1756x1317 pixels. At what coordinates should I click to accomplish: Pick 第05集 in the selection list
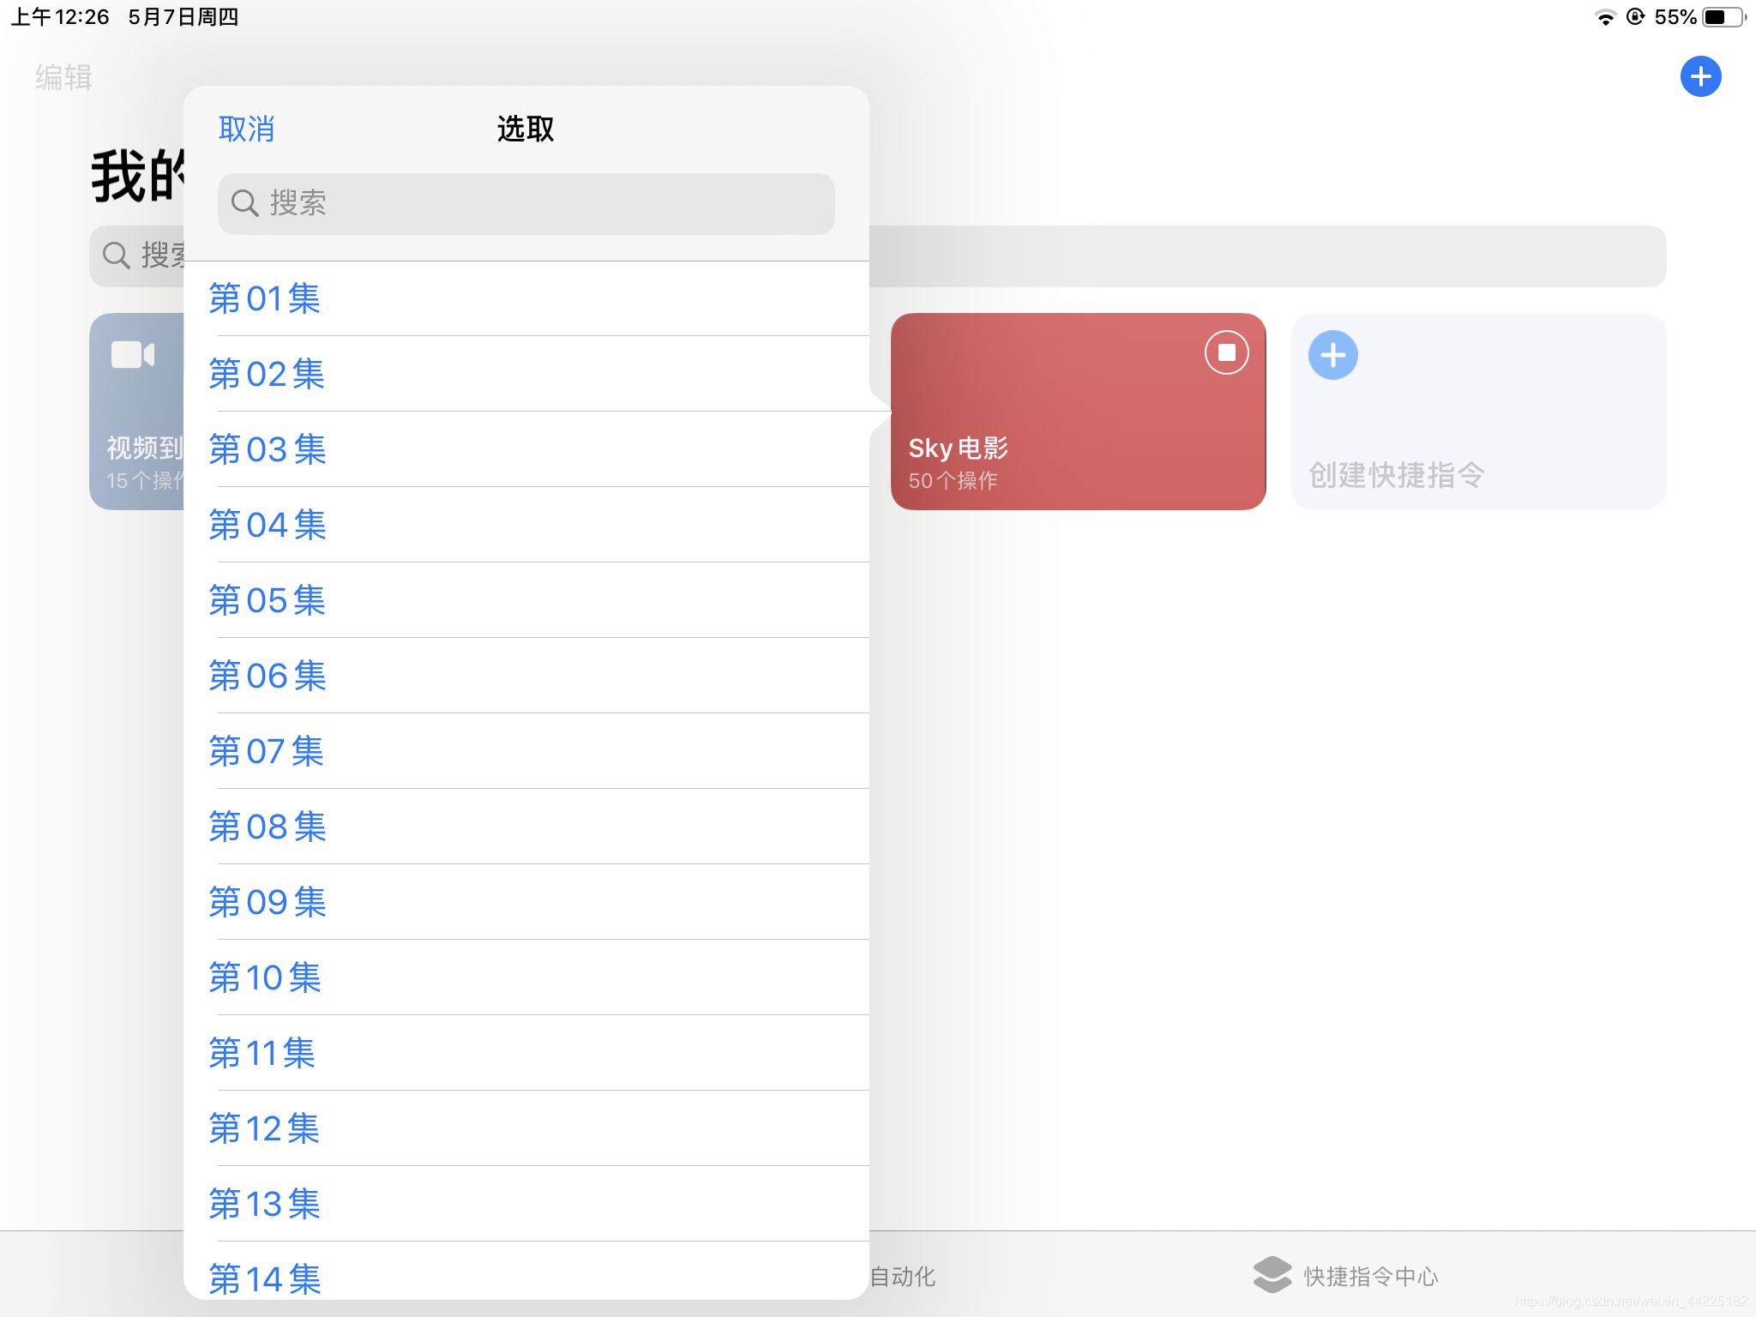coord(526,600)
